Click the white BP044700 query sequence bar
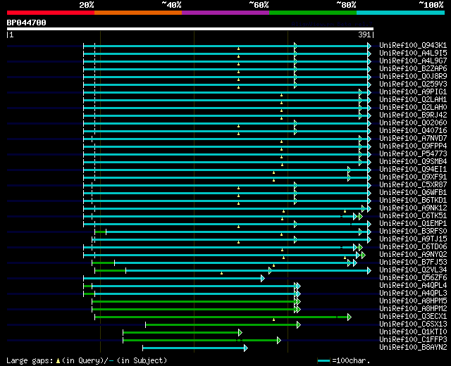Viewport: 451px width, 366px height. coord(190,29)
